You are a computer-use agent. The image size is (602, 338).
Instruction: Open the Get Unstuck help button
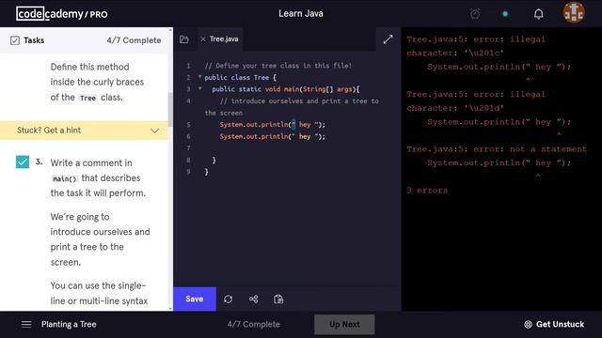coord(554,324)
